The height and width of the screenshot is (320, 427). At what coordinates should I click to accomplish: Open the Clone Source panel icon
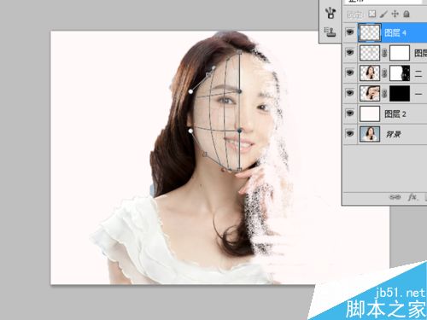point(330,32)
